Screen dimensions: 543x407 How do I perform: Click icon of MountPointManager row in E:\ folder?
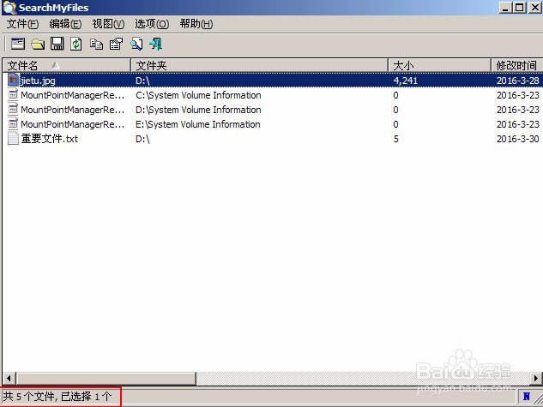coord(13,123)
